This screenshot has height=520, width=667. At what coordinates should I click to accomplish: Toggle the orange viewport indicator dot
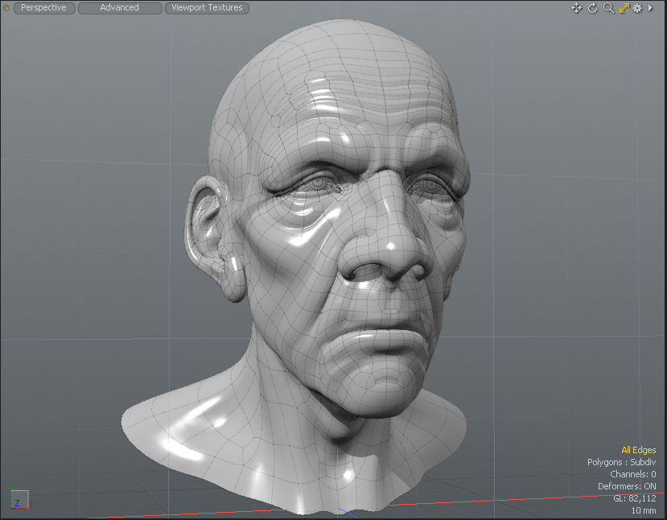(6, 8)
